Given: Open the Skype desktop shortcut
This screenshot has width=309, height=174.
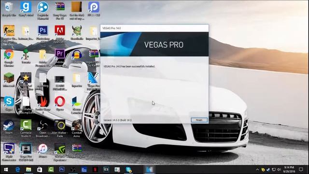Looking at the screenshot, I should tap(9, 103).
